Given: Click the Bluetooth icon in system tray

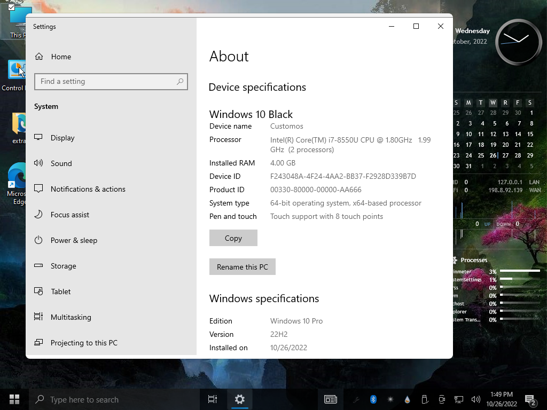Looking at the screenshot, I should 373,399.
